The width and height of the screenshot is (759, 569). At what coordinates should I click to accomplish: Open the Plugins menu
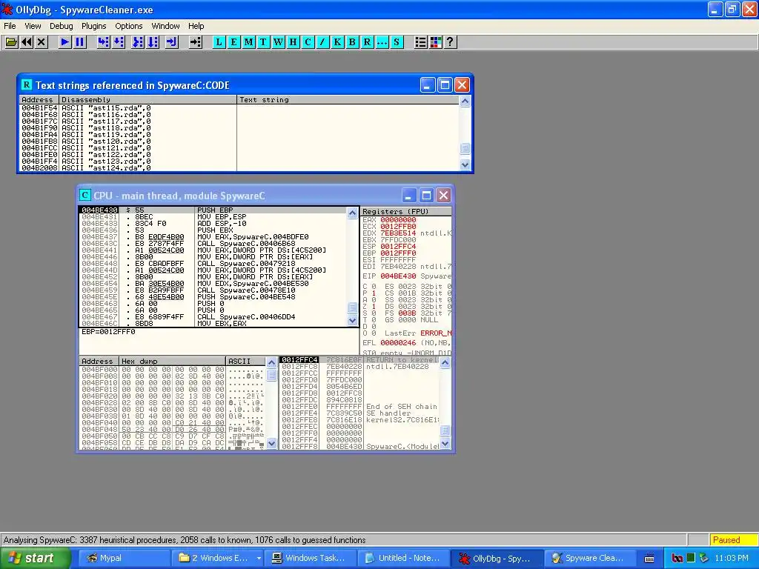[x=94, y=26]
